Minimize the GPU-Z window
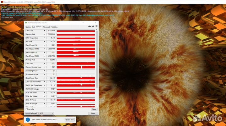 coord(83,23)
